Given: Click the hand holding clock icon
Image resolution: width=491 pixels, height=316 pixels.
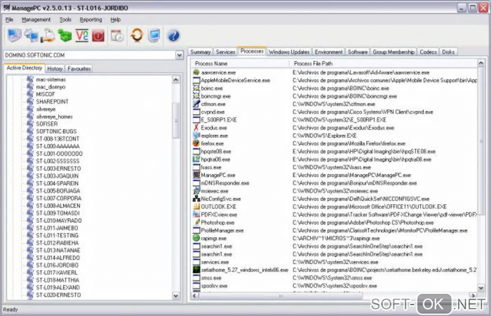Looking at the screenshot, I should pos(48,36).
